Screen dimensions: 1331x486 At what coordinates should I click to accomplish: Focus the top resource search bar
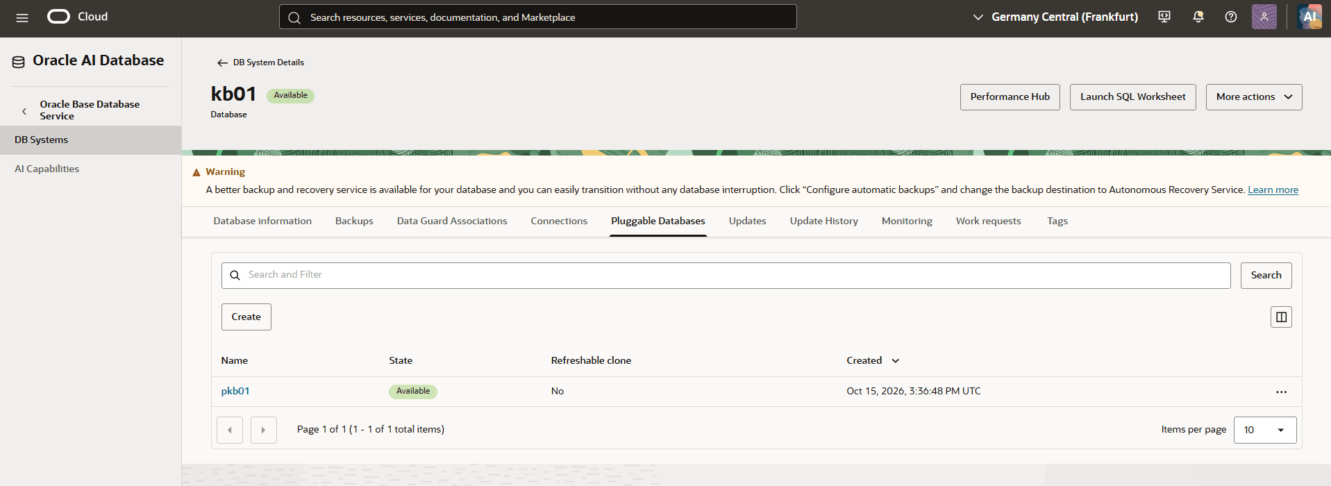538,17
